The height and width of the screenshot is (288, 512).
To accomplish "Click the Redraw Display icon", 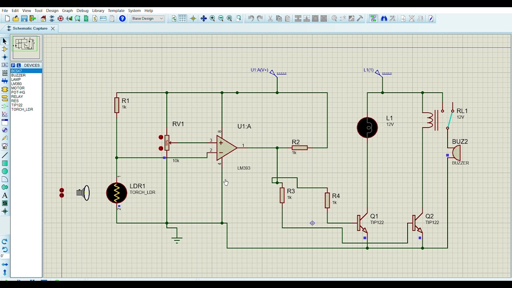I will coord(174,18).
